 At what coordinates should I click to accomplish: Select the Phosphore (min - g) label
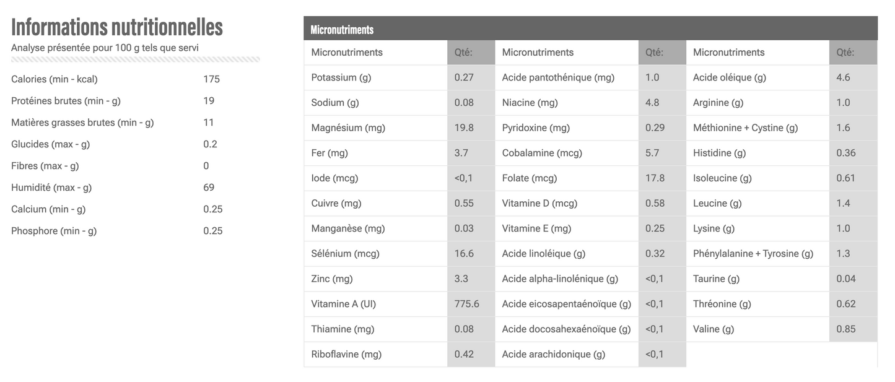[x=54, y=231]
